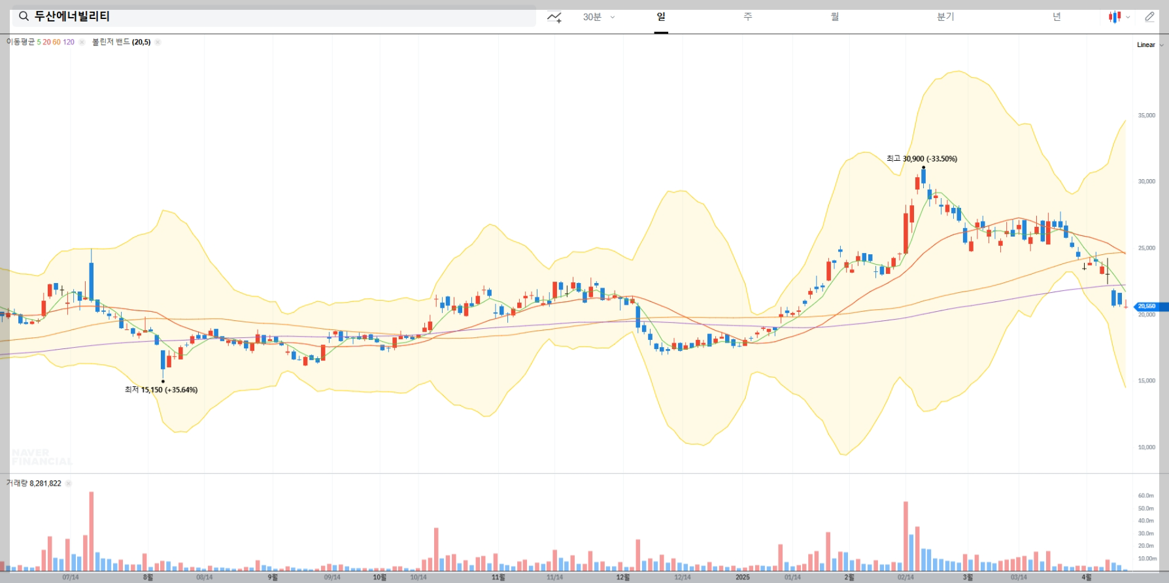Select the 일 daily chart tab
Screen dimensions: 1169x583
click(661, 17)
